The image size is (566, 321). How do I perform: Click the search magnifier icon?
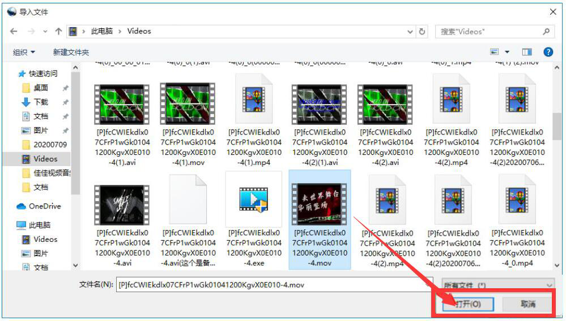[x=546, y=32]
